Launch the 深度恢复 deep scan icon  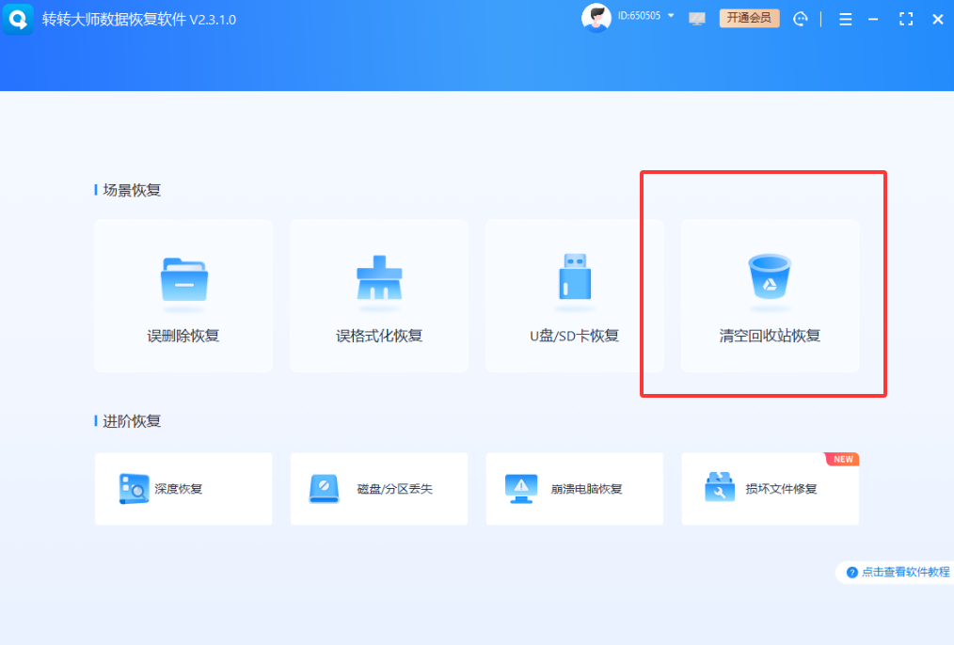click(x=134, y=488)
